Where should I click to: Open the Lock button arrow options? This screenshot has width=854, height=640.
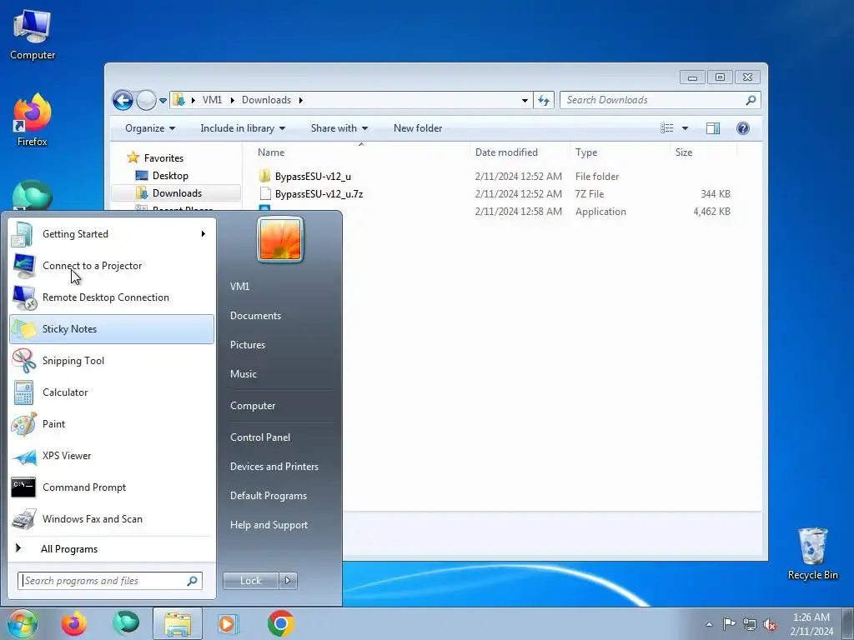[x=288, y=581]
